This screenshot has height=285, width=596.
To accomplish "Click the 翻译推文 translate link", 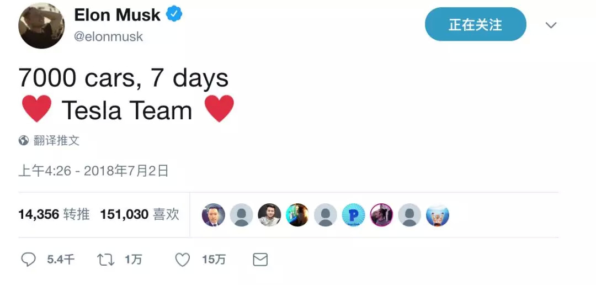I will (57, 140).
